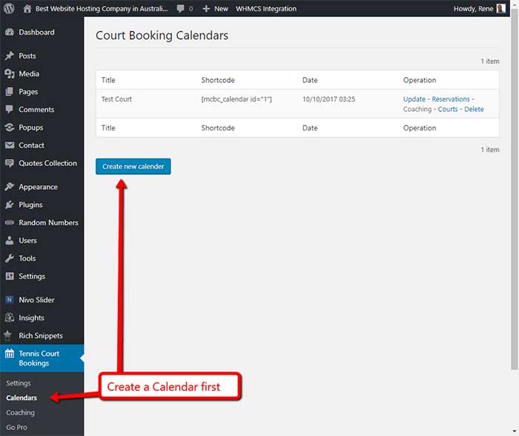Open WHMCS Integration menu item

(x=265, y=9)
